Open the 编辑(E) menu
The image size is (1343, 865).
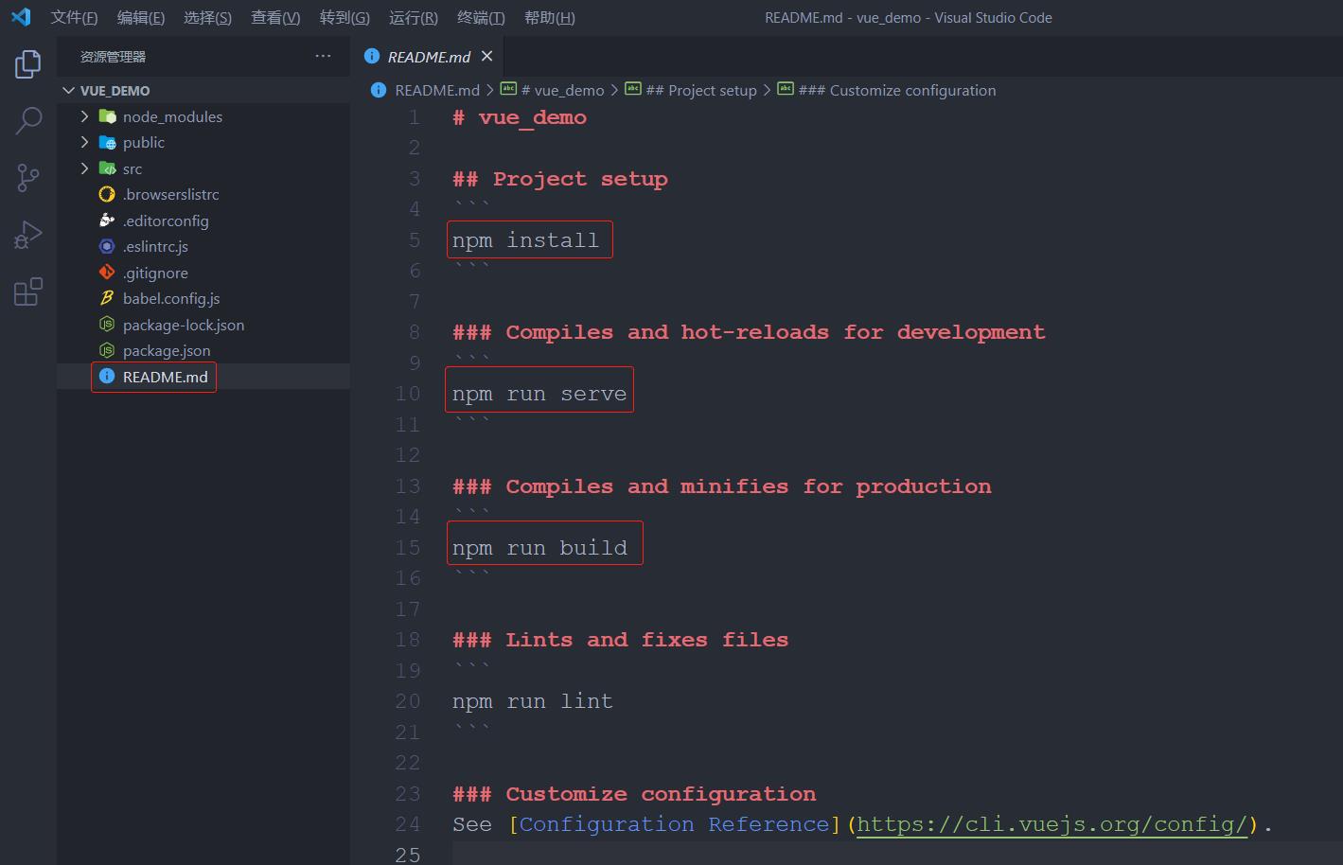point(141,17)
